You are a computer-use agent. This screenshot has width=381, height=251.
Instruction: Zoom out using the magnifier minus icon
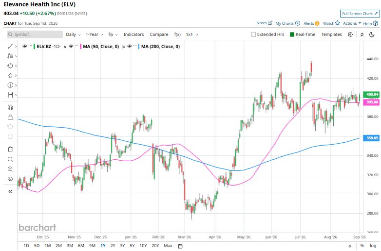click(x=10, y=169)
